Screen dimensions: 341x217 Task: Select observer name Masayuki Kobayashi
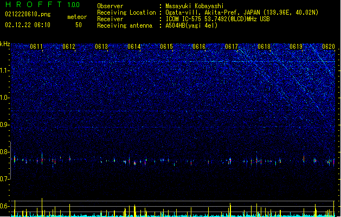coord(195,6)
